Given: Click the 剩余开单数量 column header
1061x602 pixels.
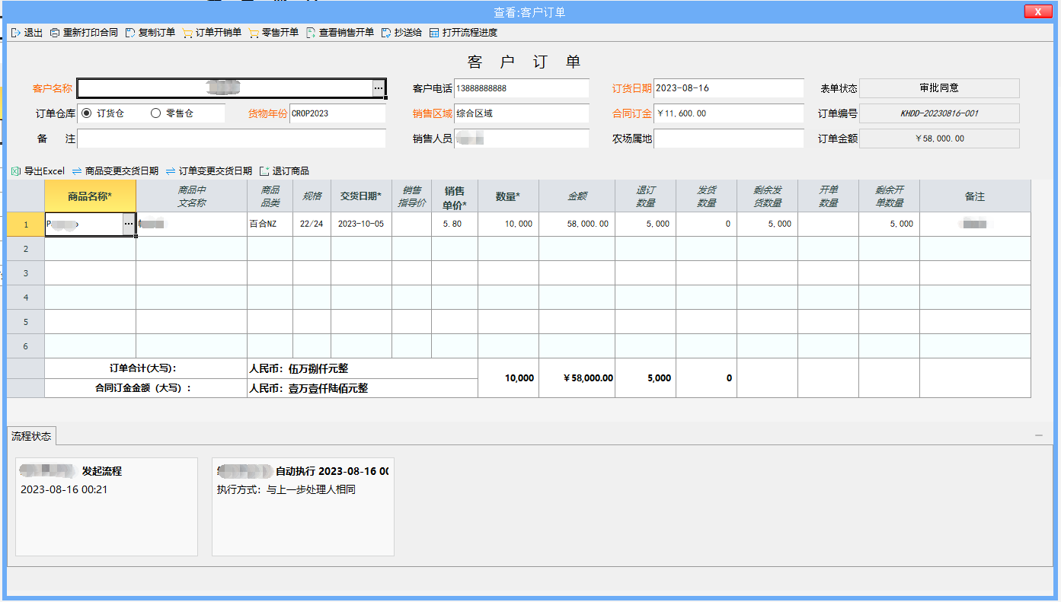Looking at the screenshot, I should tap(889, 196).
